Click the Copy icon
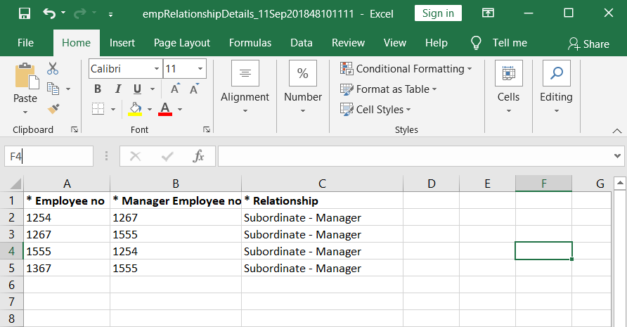The image size is (627, 327). [x=53, y=89]
